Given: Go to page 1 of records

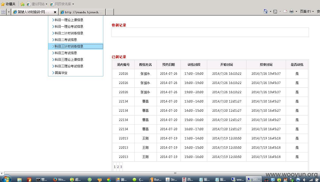Looking at the screenshot, I should [115, 167].
